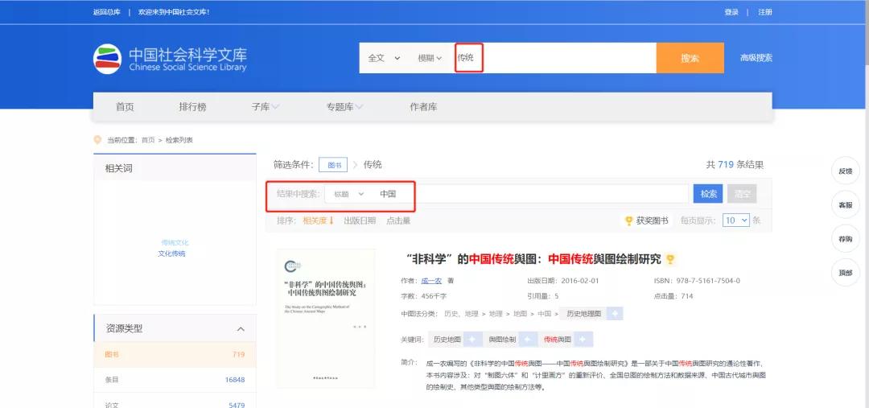Click keyword tag 历史地图
869x408 pixels.
tap(447, 340)
